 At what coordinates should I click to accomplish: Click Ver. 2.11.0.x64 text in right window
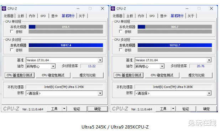pyautogui.click(x=142, y=109)
